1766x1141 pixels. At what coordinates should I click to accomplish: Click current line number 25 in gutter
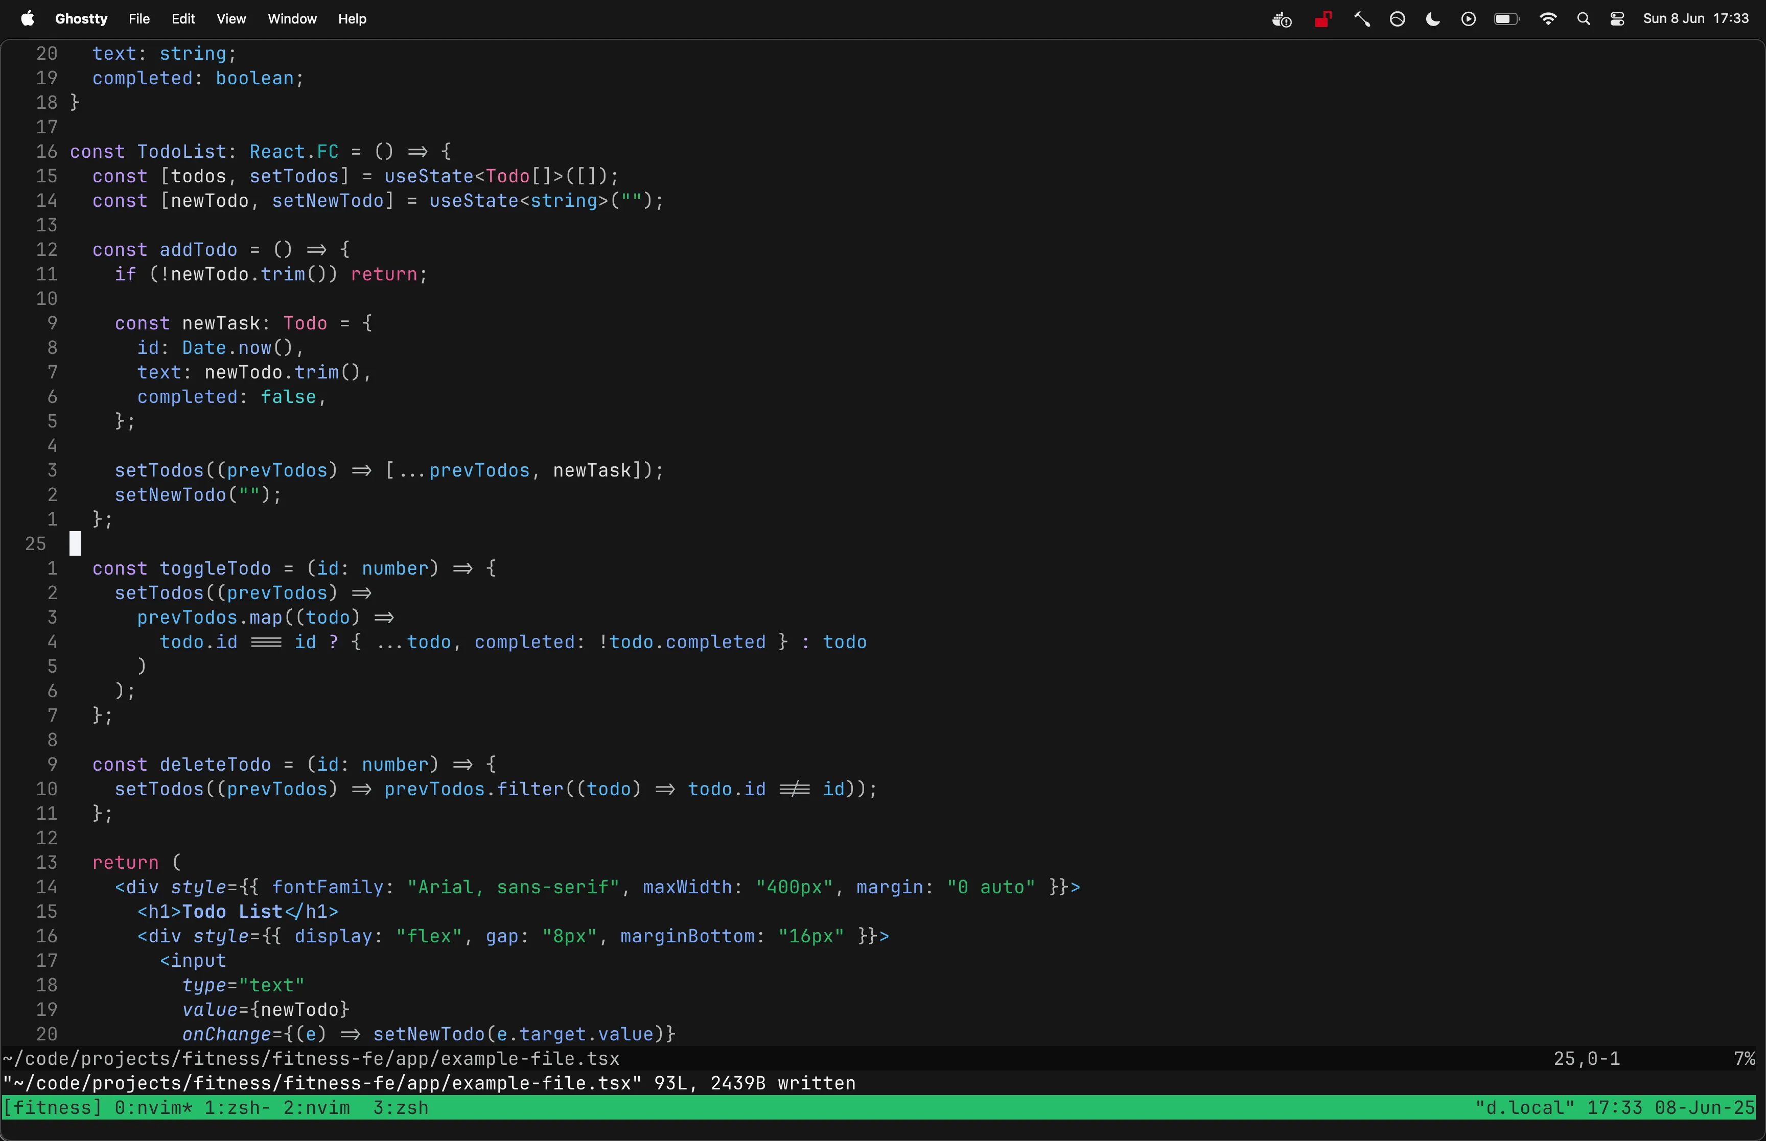[x=36, y=544]
